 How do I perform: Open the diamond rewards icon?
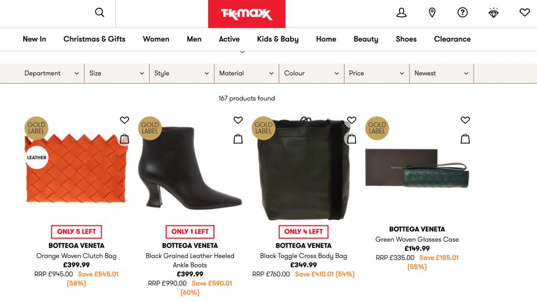click(493, 13)
